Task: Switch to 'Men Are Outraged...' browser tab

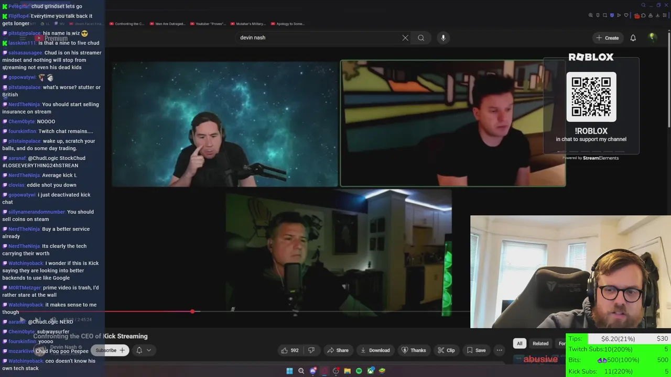Action: coord(167,24)
